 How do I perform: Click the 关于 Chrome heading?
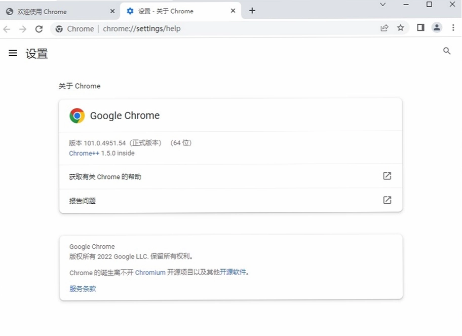pos(79,86)
